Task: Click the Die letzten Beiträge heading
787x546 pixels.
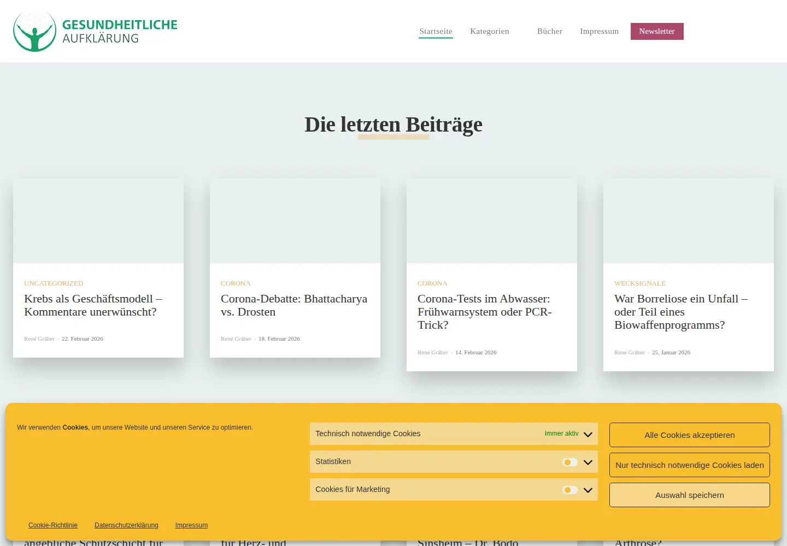Action: [393, 124]
